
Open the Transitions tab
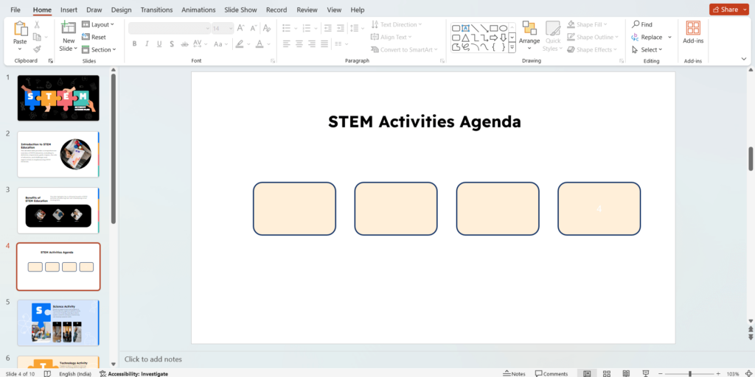[156, 10]
